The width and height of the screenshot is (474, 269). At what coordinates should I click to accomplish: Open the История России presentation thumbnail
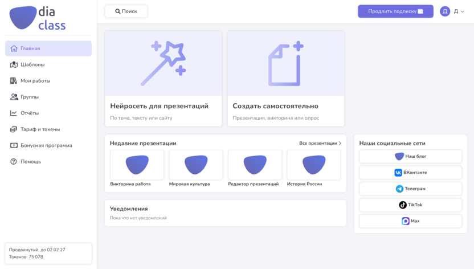pos(314,165)
